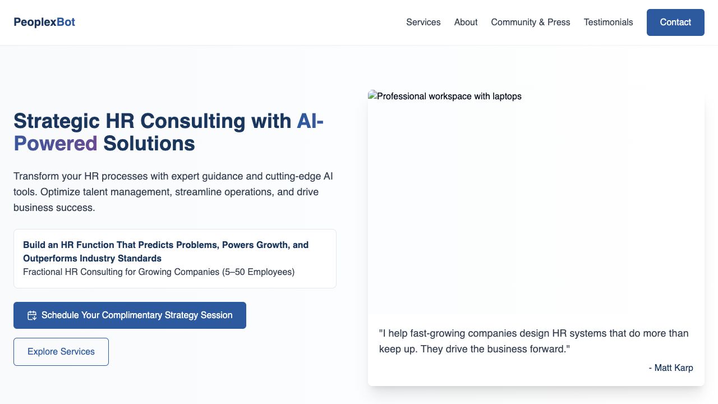This screenshot has height=404, width=718.
Task: Select the Matt Karp attribution text
Action: tap(671, 368)
